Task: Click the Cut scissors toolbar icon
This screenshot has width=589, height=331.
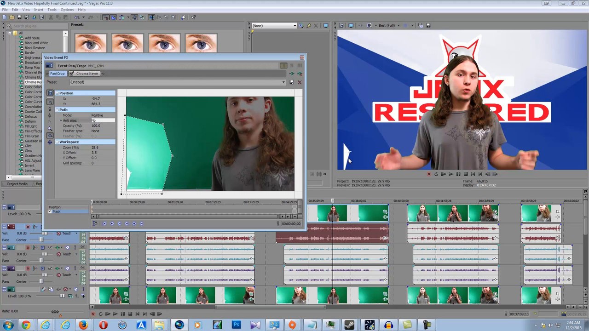Action: [52, 17]
